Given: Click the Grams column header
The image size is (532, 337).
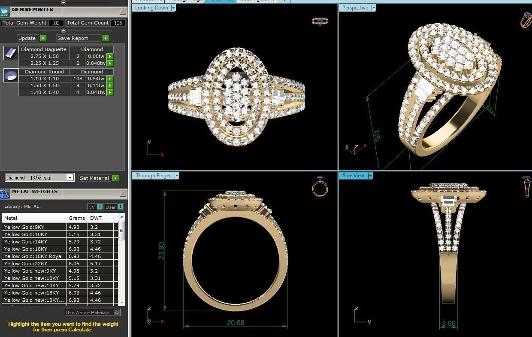Looking at the screenshot, I should click(77, 218).
